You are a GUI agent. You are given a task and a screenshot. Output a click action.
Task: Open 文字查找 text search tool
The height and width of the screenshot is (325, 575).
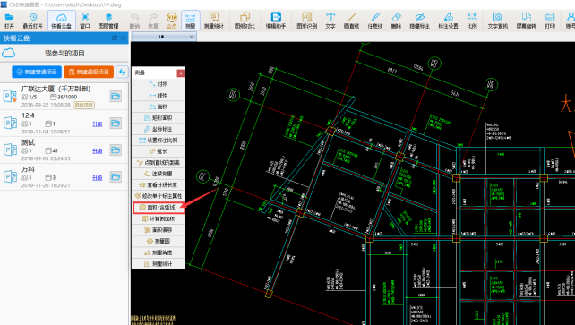pos(498,21)
